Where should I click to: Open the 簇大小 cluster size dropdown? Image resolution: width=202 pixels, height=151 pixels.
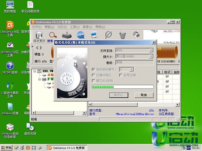coord(151,56)
